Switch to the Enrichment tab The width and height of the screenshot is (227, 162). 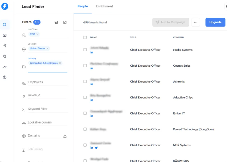(x=104, y=6)
